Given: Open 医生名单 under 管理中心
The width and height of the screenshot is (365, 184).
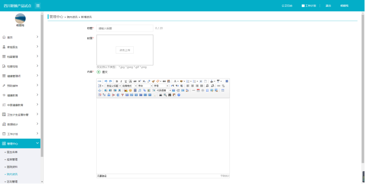Looking at the screenshot, I should click(12, 152).
